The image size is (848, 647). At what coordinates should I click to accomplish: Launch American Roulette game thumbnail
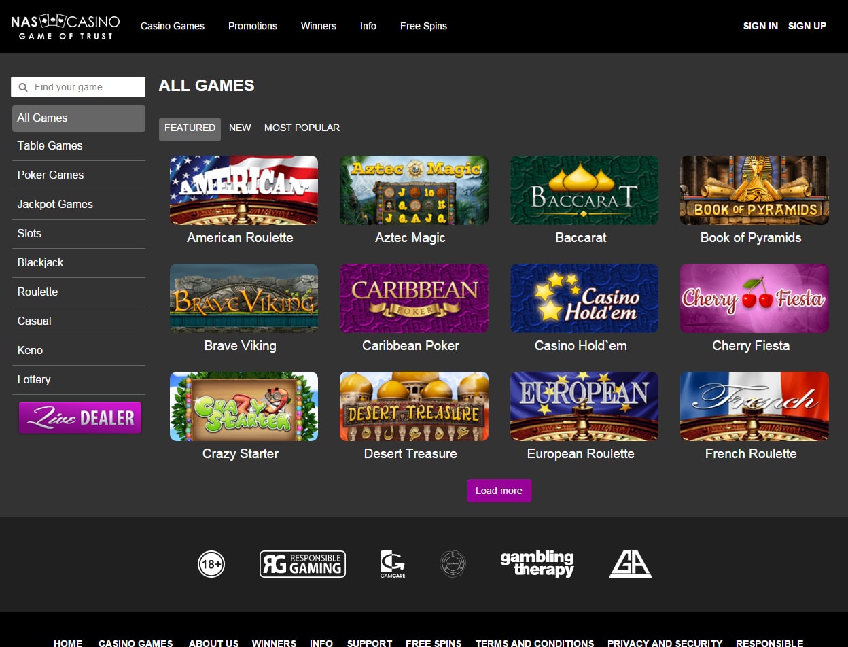coord(244,190)
